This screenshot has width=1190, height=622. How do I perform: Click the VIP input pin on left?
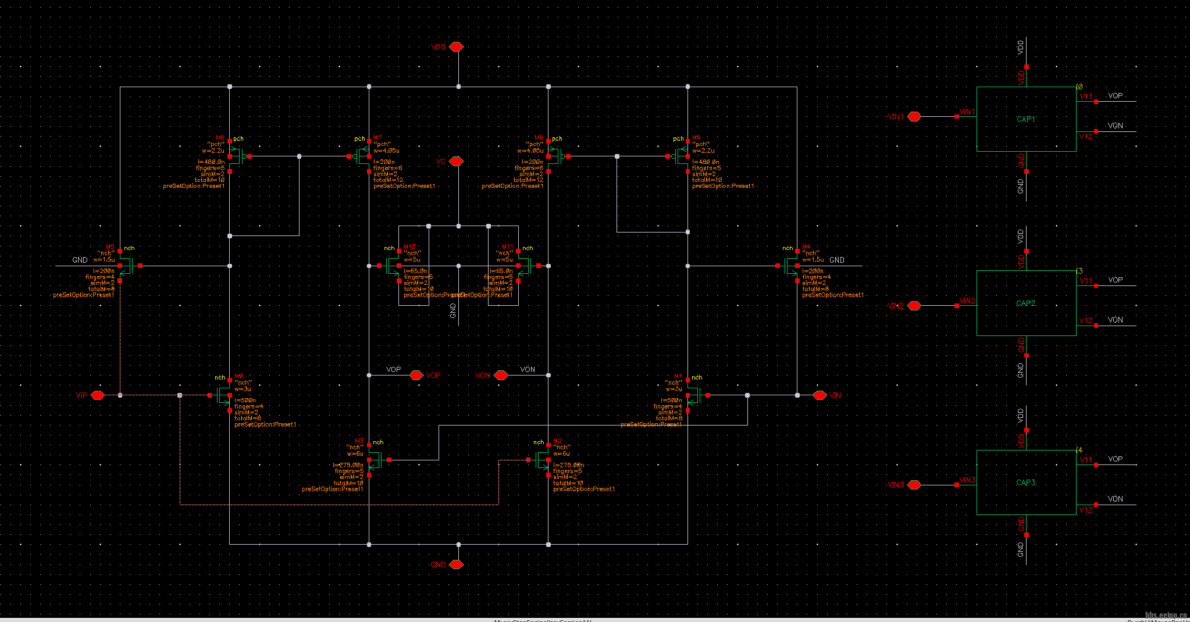pos(98,395)
